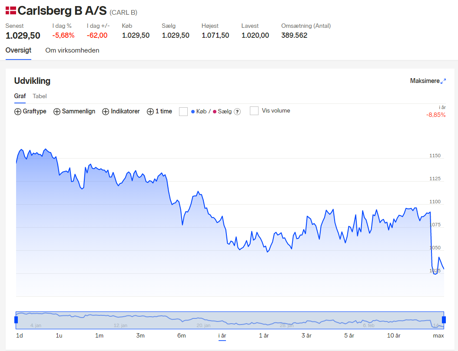Select the 10 år time range
Image resolution: width=458 pixels, height=351 pixels.
(x=393, y=335)
